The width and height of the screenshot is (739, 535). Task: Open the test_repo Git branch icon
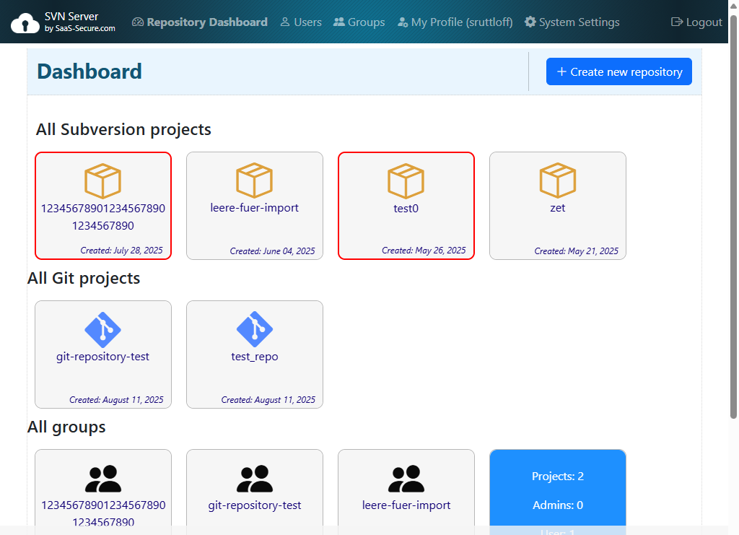click(254, 330)
